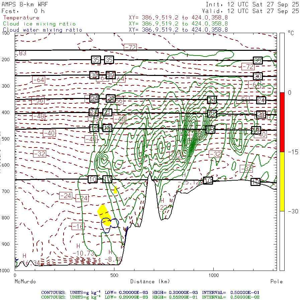Click the "300" pressure tick label
Image resolution: width=301 pixels, height=301 pixels.
click(x=6, y=86)
